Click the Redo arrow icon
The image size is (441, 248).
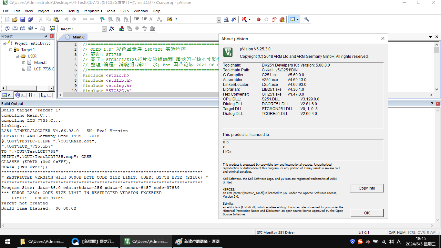click(74, 19)
